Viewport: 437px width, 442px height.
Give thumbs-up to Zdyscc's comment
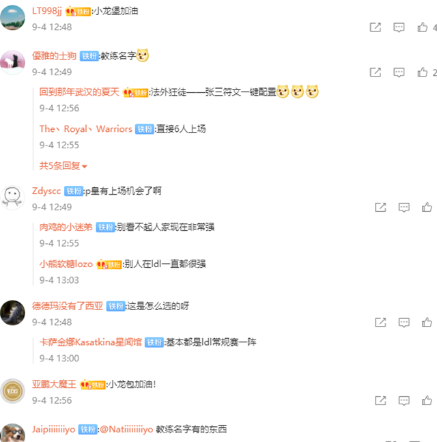427,207
